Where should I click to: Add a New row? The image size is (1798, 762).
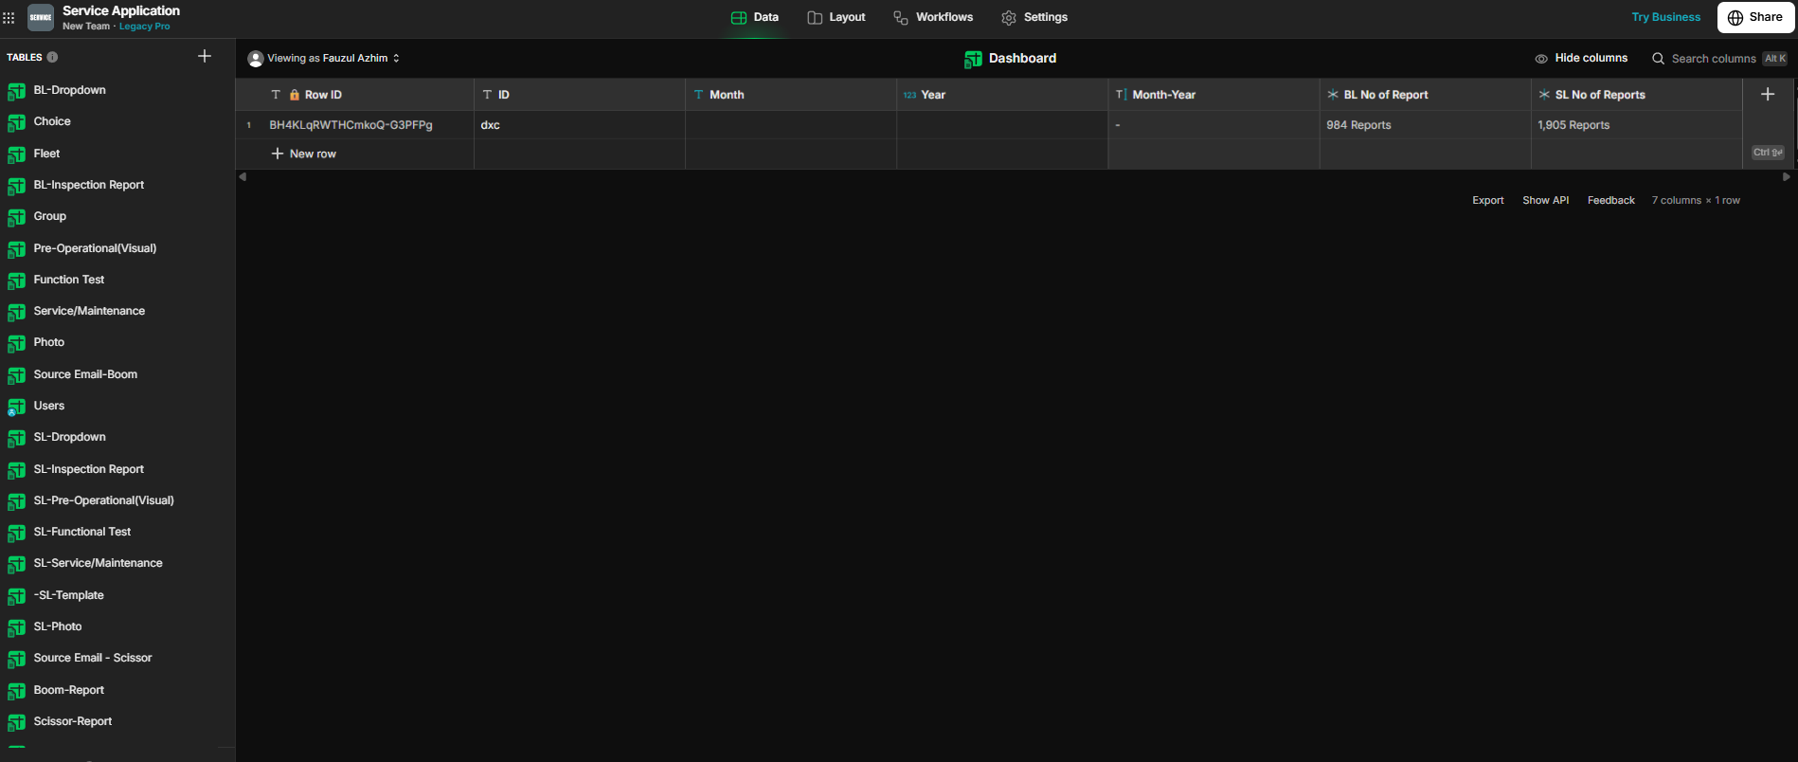(303, 154)
